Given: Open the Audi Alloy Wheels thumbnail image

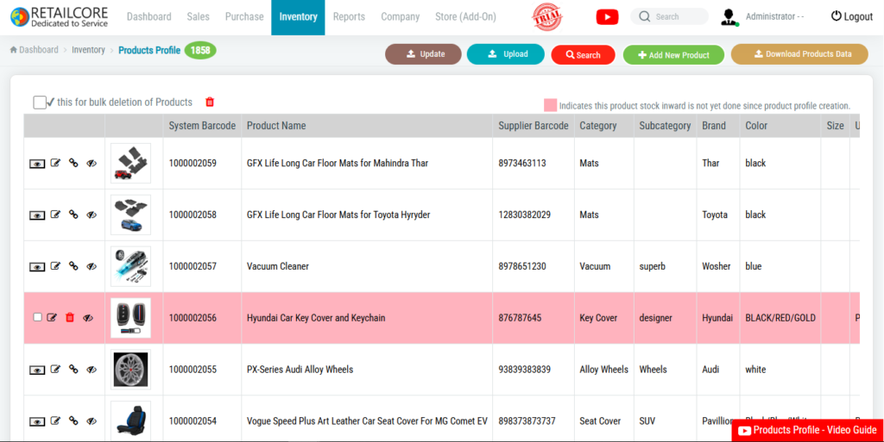Looking at the screenshot, I should click(131, 370).
